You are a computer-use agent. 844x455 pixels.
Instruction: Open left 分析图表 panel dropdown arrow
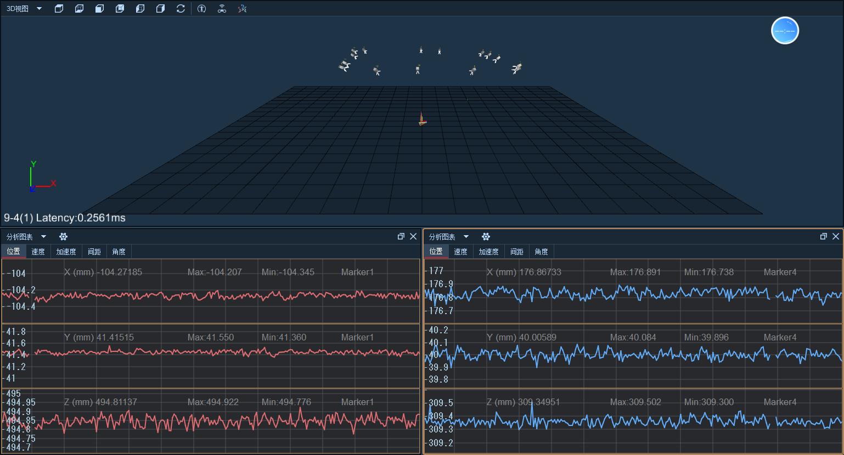pyautogui.click(x=44, y=237)
